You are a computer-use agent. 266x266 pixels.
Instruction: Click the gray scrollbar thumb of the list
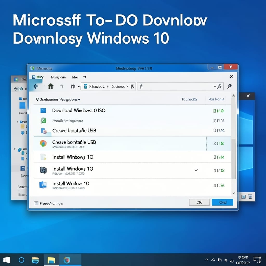(234, 159)
